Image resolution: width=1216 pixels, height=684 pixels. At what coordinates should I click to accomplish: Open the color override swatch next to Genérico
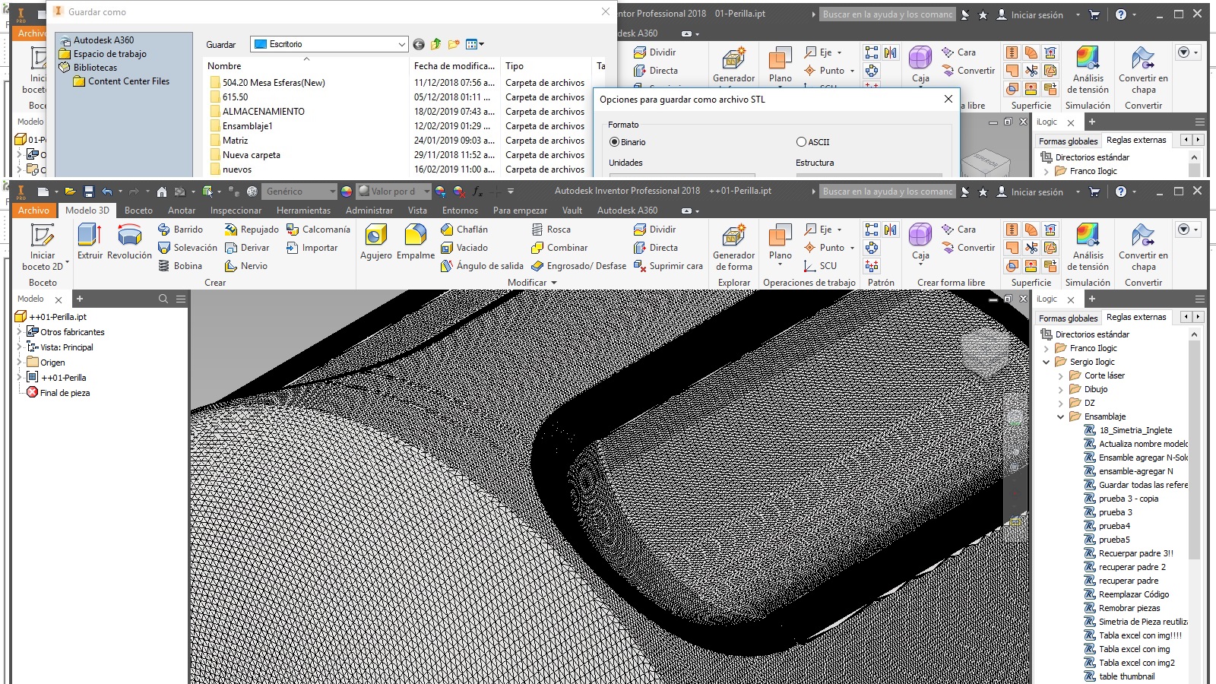[347, 191]
